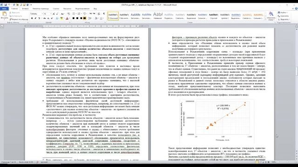Click the Increase Indent icon

(94, 14)
